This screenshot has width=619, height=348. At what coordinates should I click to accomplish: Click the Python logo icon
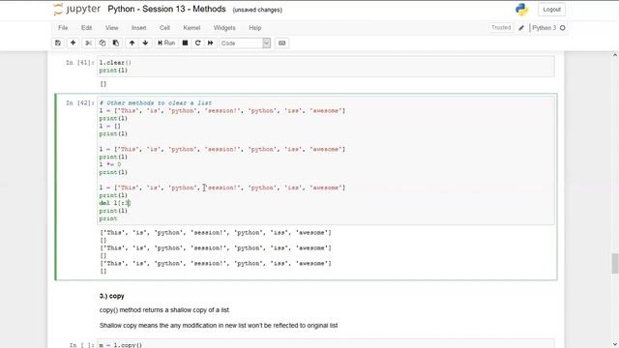click(522, 10)
